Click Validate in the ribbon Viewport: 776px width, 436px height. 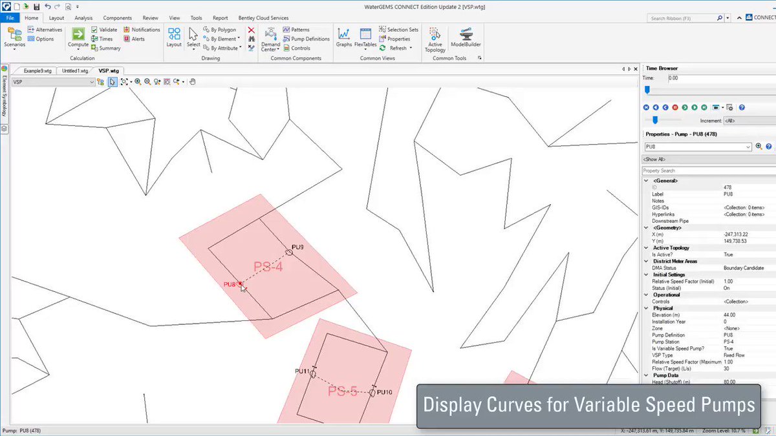pos(104,30)
